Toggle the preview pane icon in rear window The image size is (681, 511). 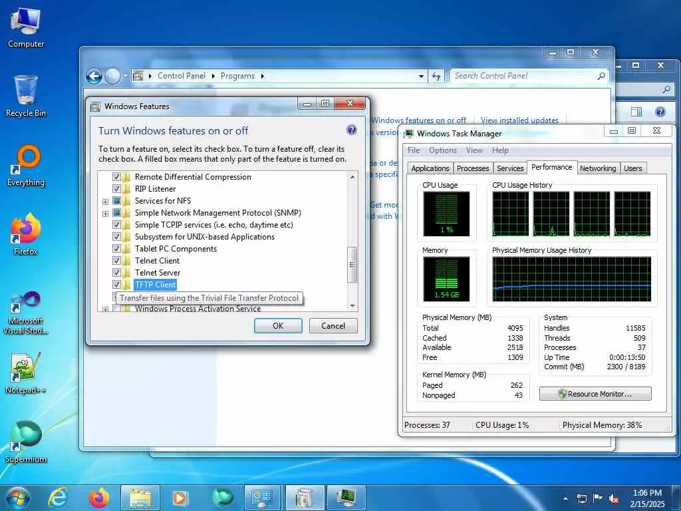click(x=636, y=112)
